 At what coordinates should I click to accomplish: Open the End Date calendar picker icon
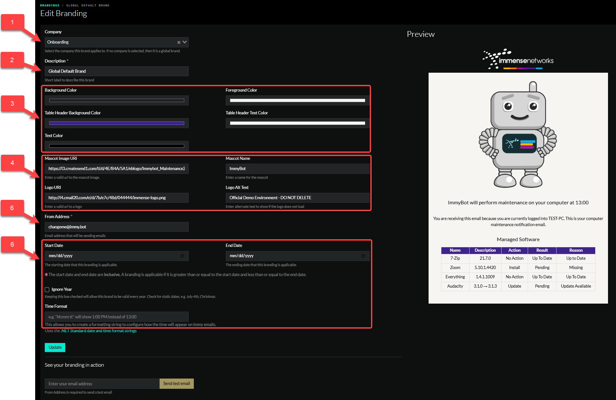click(x=363, y=256)
